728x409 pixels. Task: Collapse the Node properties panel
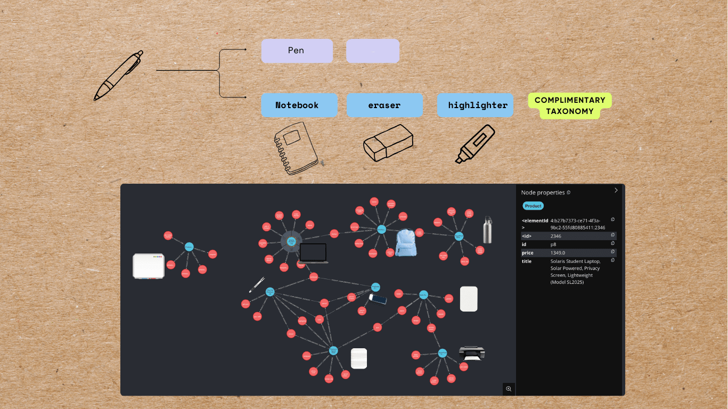[x=616, y=190]
